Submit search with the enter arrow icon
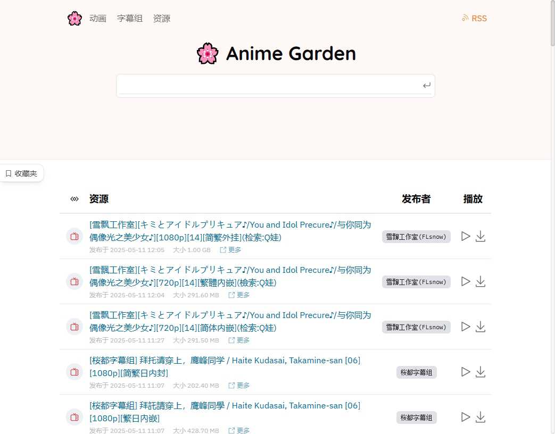Image resolution: width=555 pixels, height=434 pixels. (x=427, y=85)
